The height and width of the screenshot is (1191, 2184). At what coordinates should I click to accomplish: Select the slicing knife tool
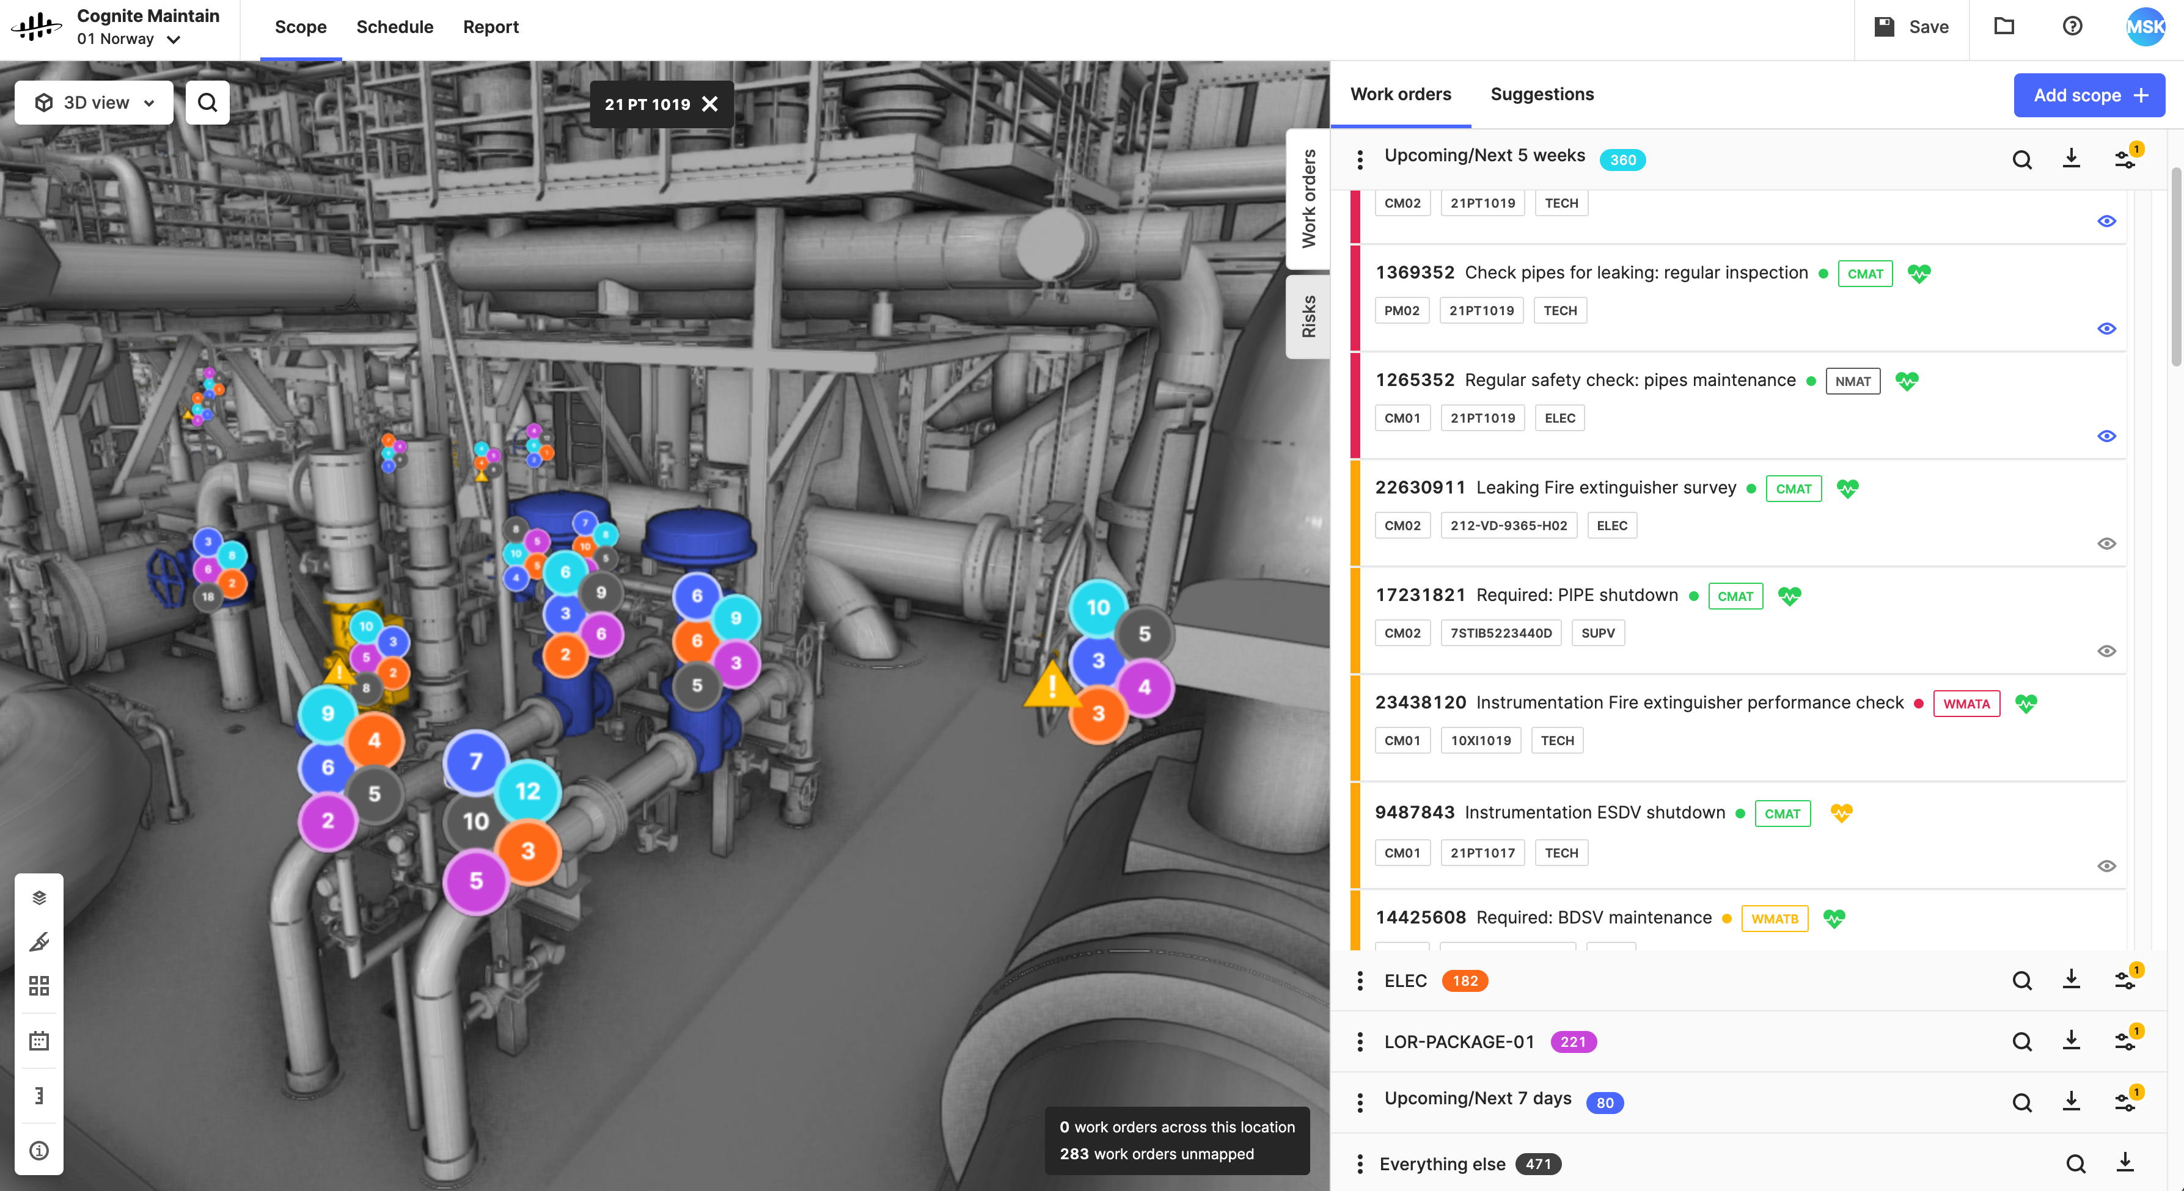point(39,942)
